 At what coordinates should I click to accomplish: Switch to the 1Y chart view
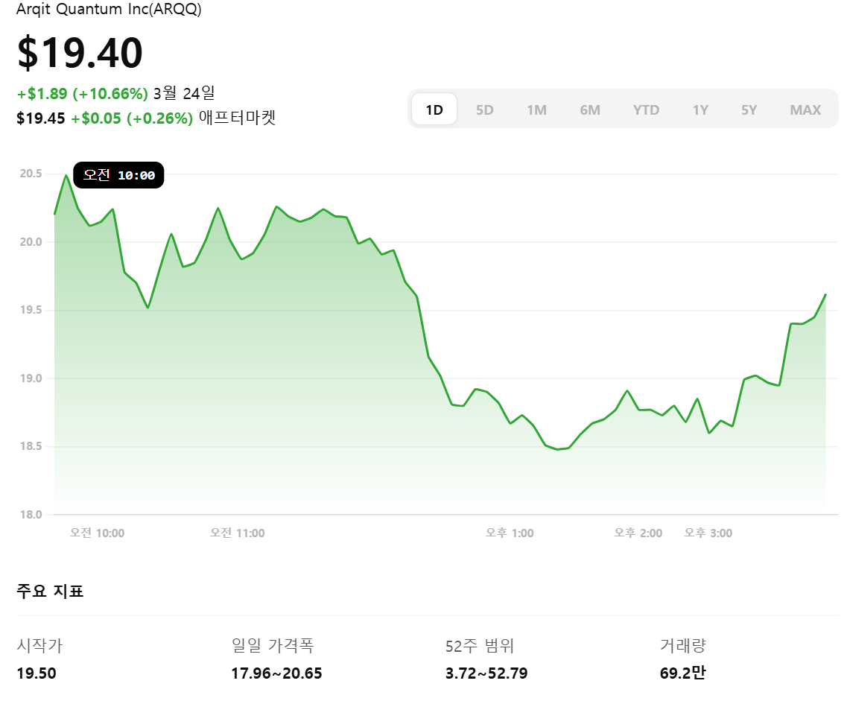700,109
